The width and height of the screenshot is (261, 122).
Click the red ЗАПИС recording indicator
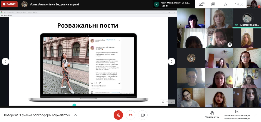coord(10,4)
